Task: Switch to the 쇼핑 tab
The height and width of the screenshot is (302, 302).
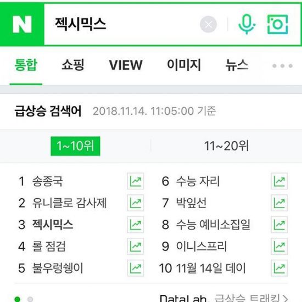Action: [73, 65]
